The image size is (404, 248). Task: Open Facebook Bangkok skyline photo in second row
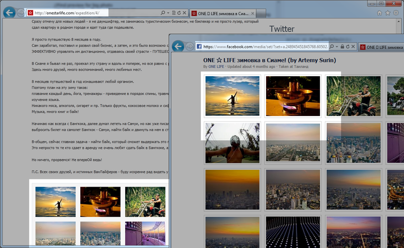[x=353, y=143]
